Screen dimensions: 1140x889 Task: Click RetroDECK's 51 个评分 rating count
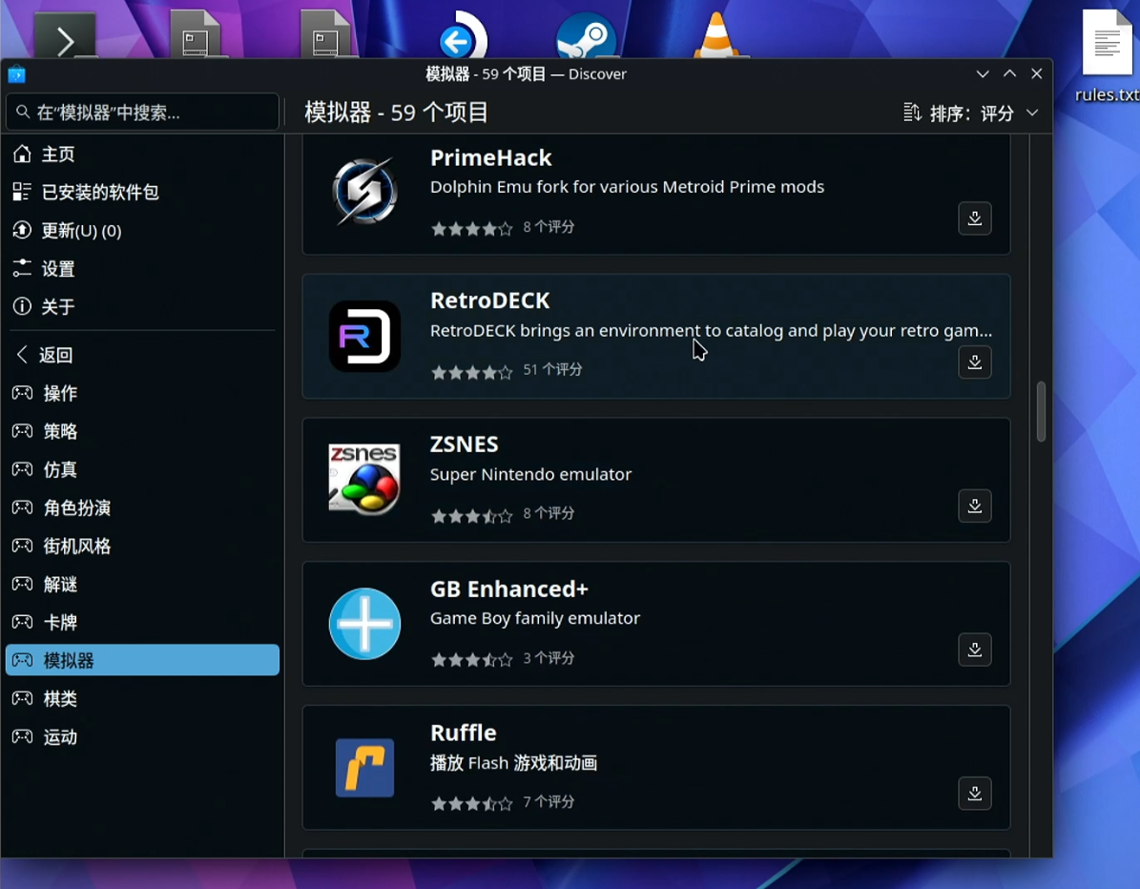point(552,369)
